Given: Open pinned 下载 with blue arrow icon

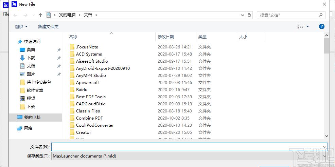Looking at the screenshot, I should tap(31, 58).
